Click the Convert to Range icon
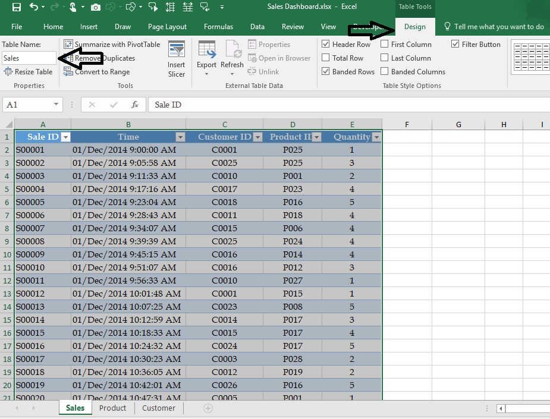The image size is (550, 419). 68,72
